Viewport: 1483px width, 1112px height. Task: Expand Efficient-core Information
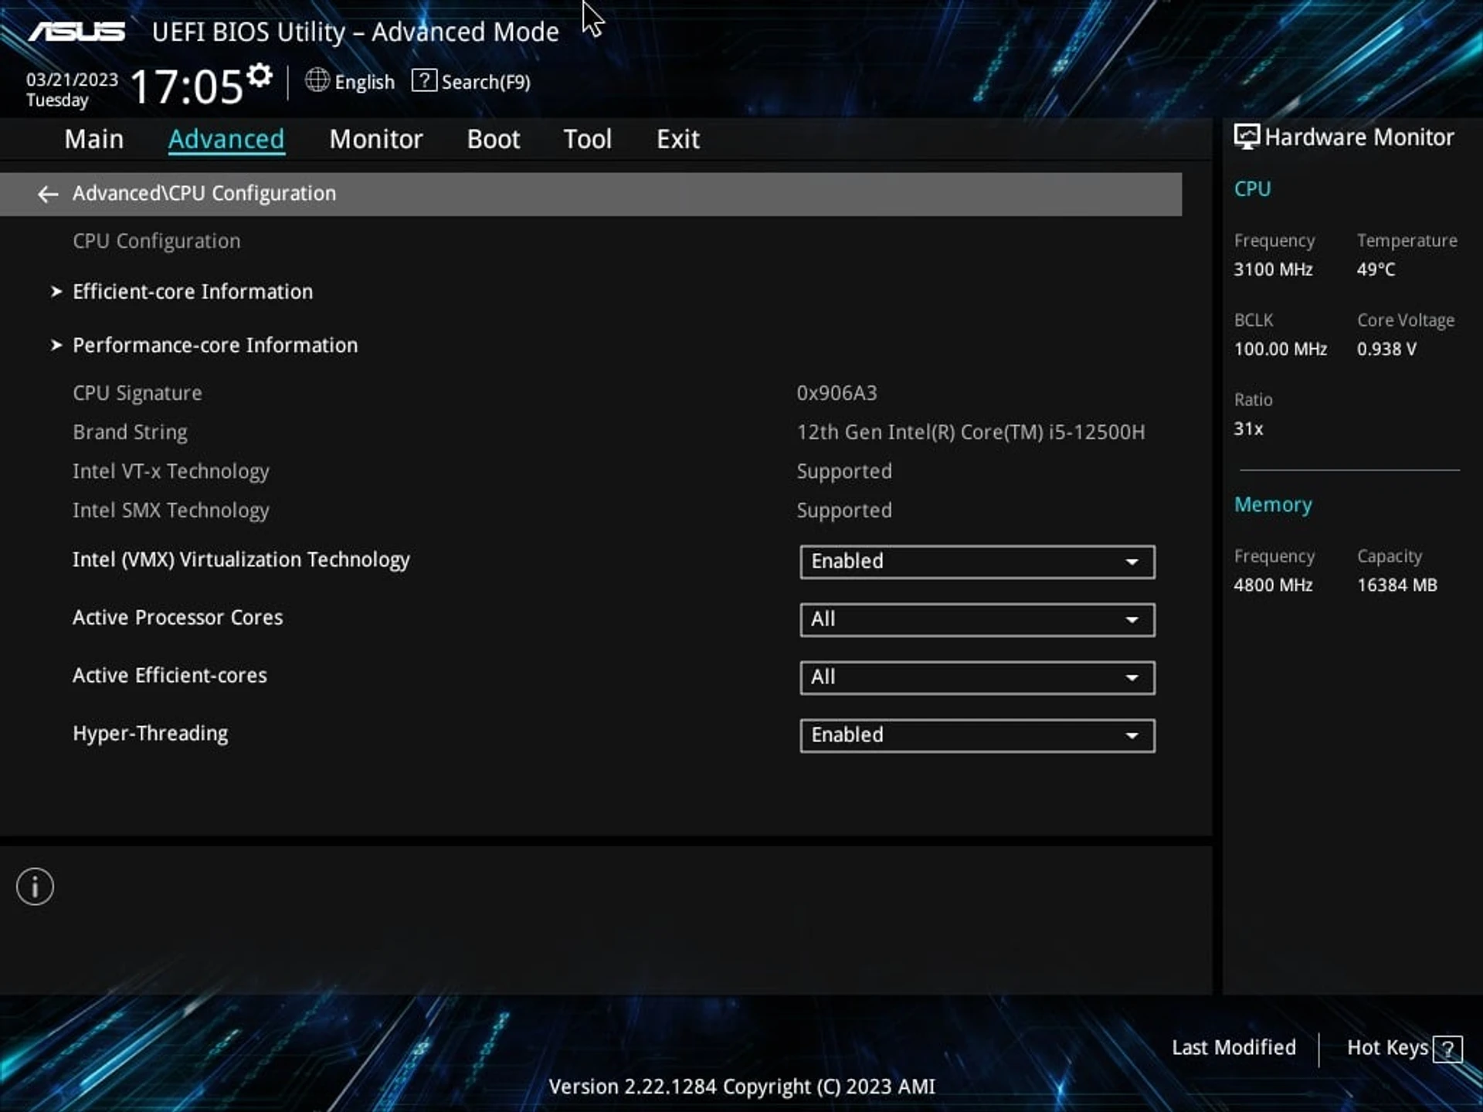pos(192,292)
